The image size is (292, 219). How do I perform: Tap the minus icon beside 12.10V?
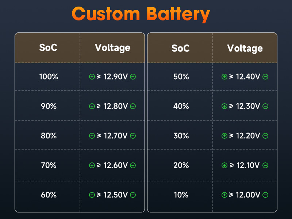click(x=265, y=165)
